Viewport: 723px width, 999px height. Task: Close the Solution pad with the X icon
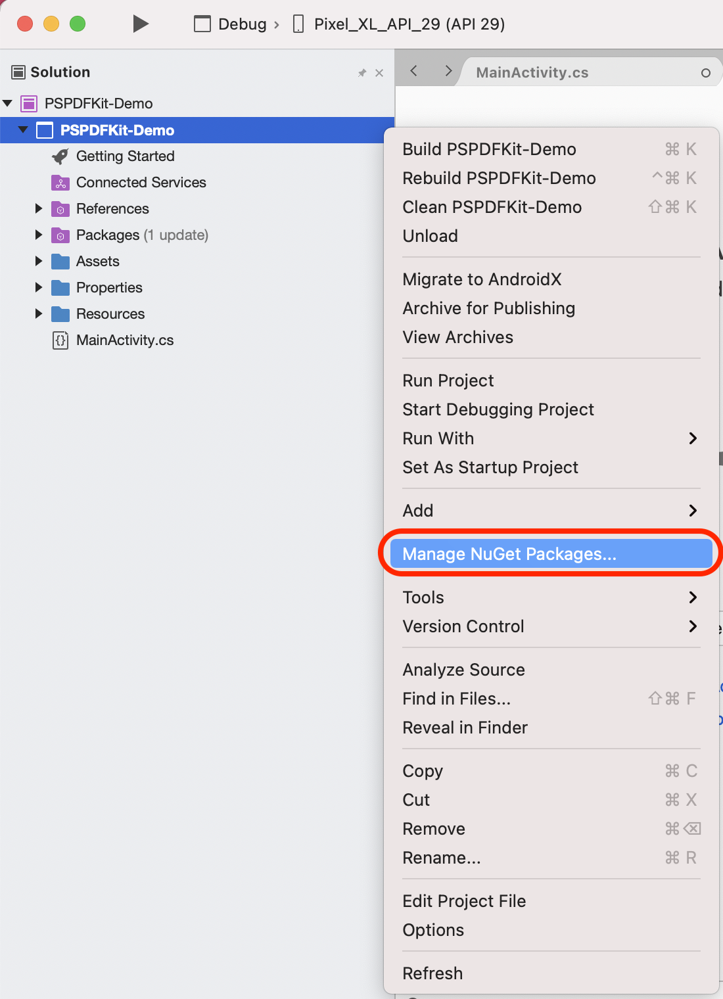(x=379, y=73)
